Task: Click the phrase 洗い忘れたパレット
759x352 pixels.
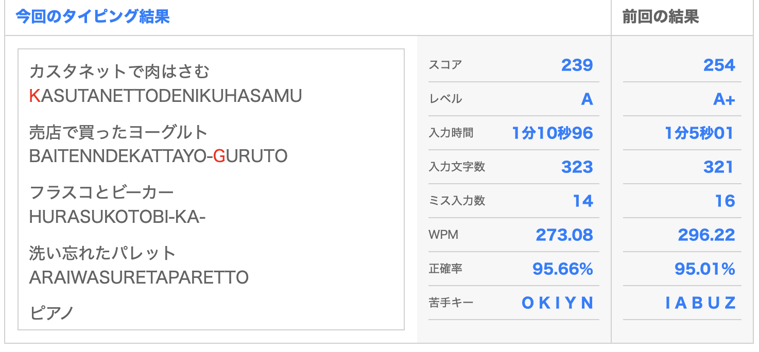Action: 103,253
